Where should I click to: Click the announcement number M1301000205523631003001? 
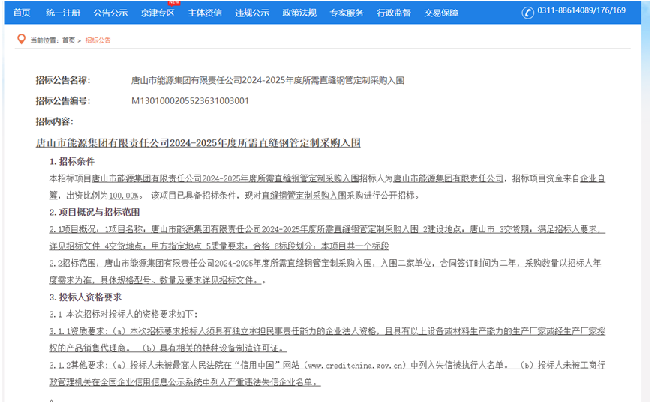coord(190,101)
